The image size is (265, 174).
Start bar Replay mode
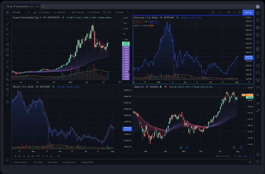(x=119, y=12)
